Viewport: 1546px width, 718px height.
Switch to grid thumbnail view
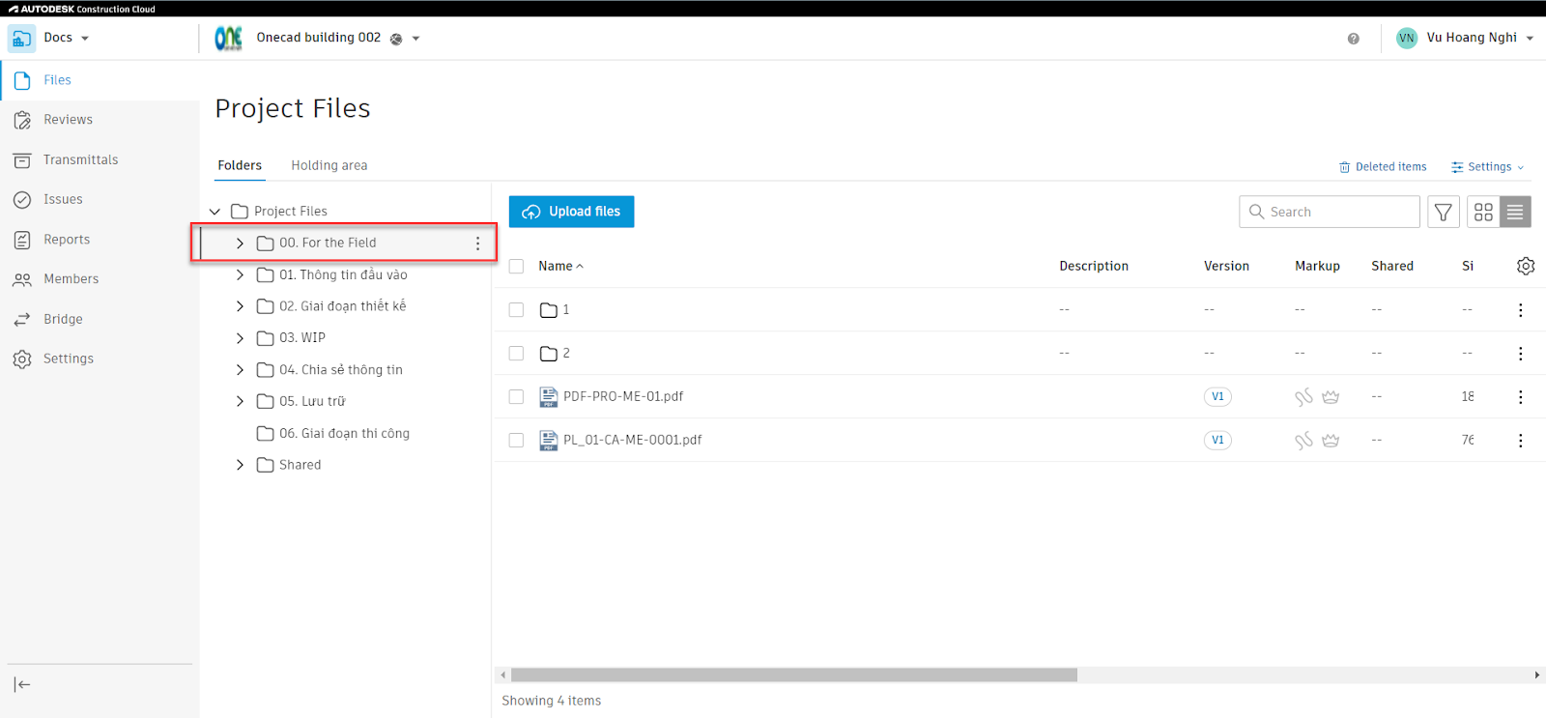tap(1483, 212)
